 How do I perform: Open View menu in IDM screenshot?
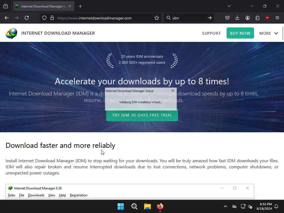pos(52,195)
